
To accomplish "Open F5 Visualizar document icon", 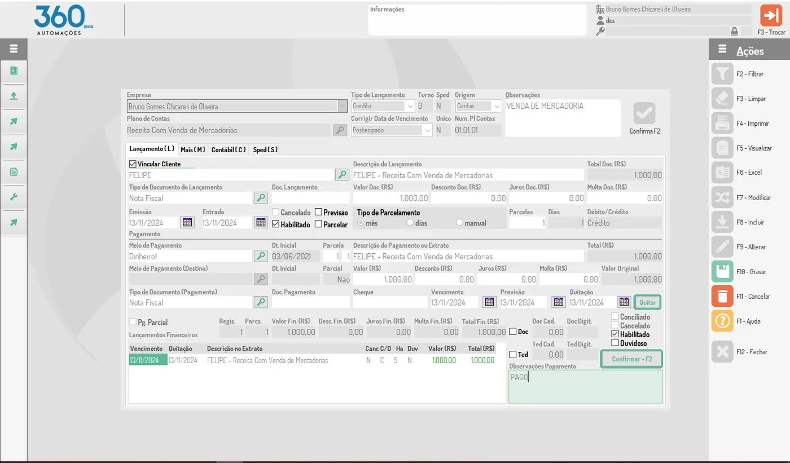I will [x=722, y=148].
